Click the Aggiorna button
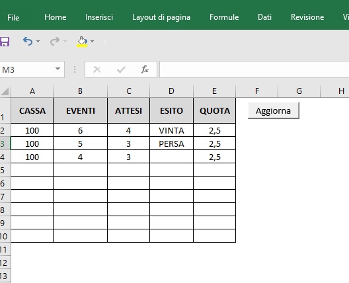Viewport: 349px width, 283px height. click(274, 110)
